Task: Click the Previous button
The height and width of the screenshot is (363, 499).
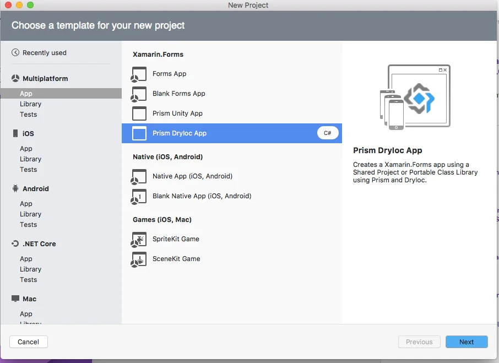Action: (419, 342)
